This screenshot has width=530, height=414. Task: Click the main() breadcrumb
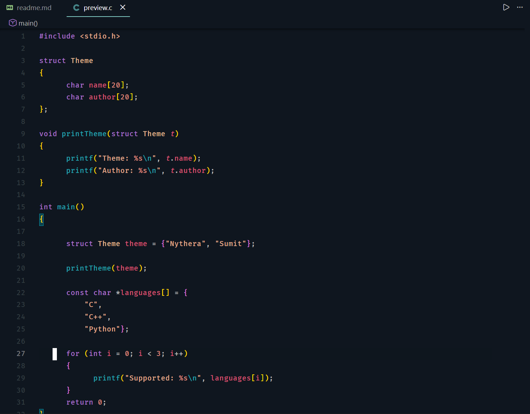click(28, 23)
